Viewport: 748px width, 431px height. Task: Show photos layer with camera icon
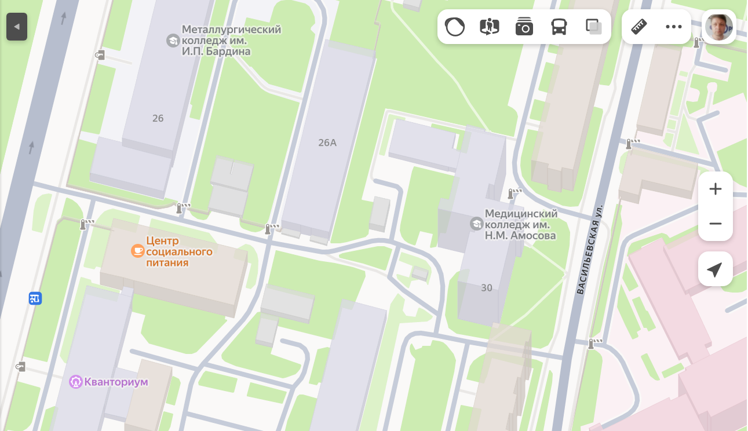[x=524, y=27]
